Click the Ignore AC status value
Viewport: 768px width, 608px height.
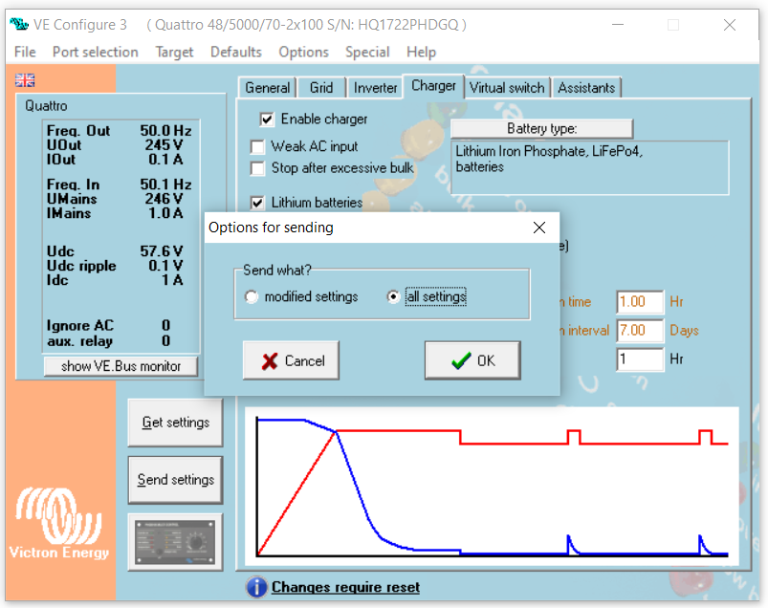(166, 326)
